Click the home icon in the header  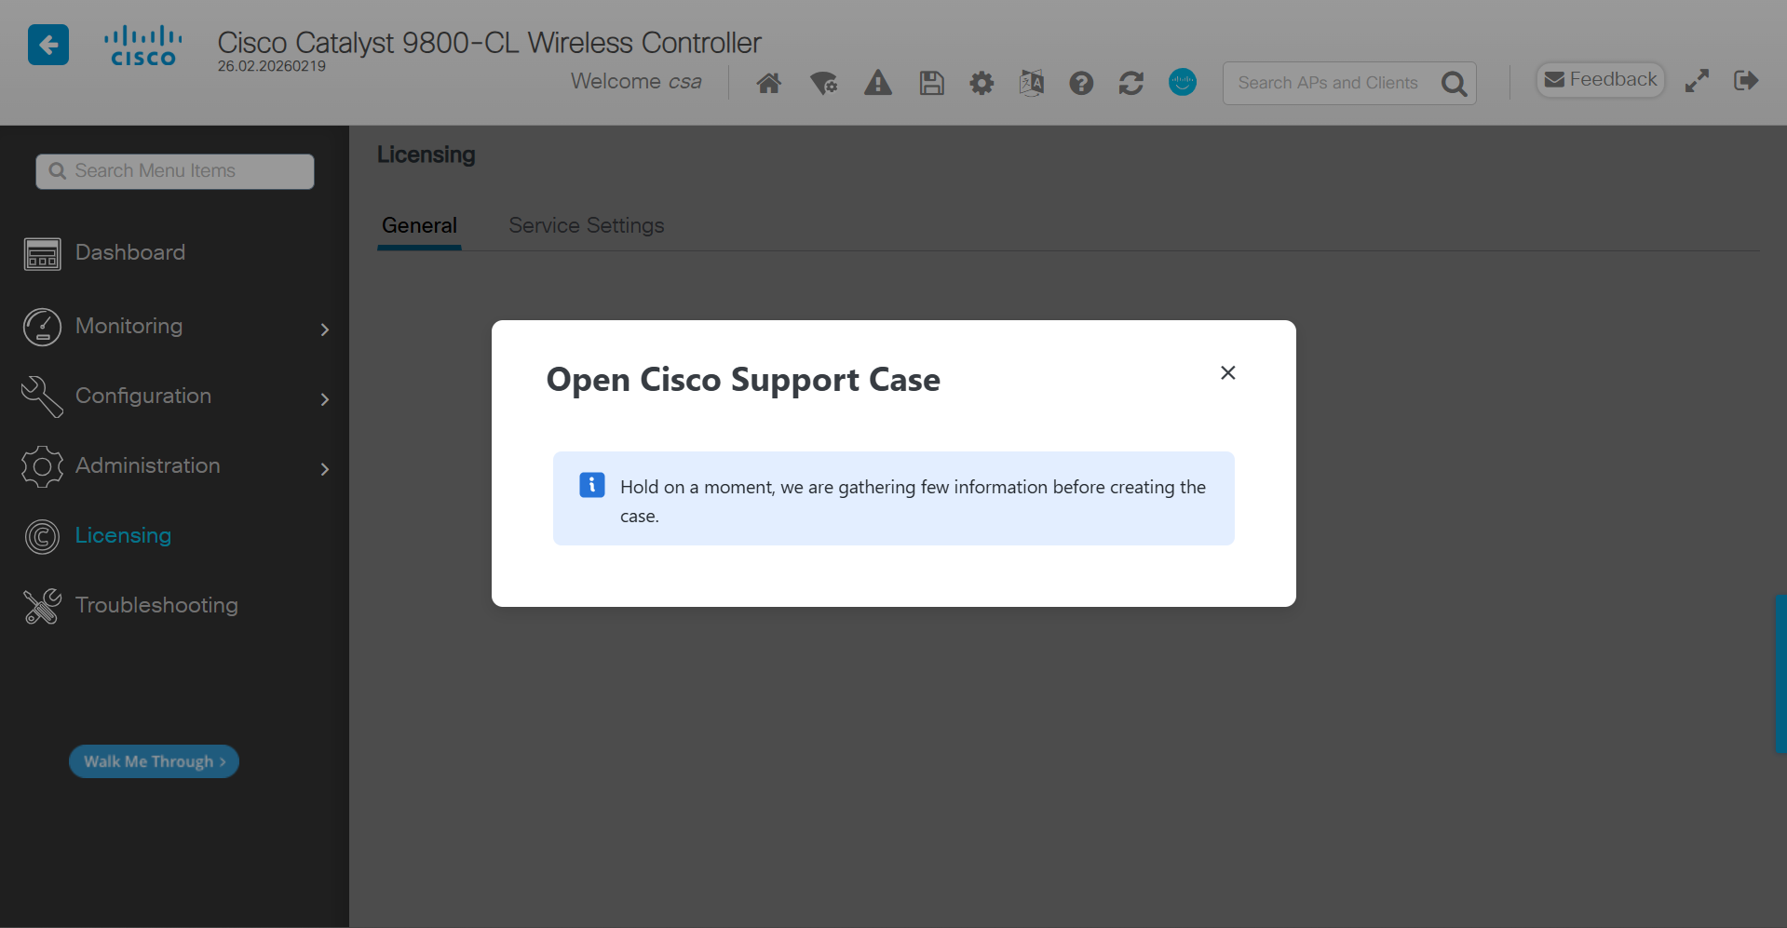pyautogui.click(x=768, y=83)
